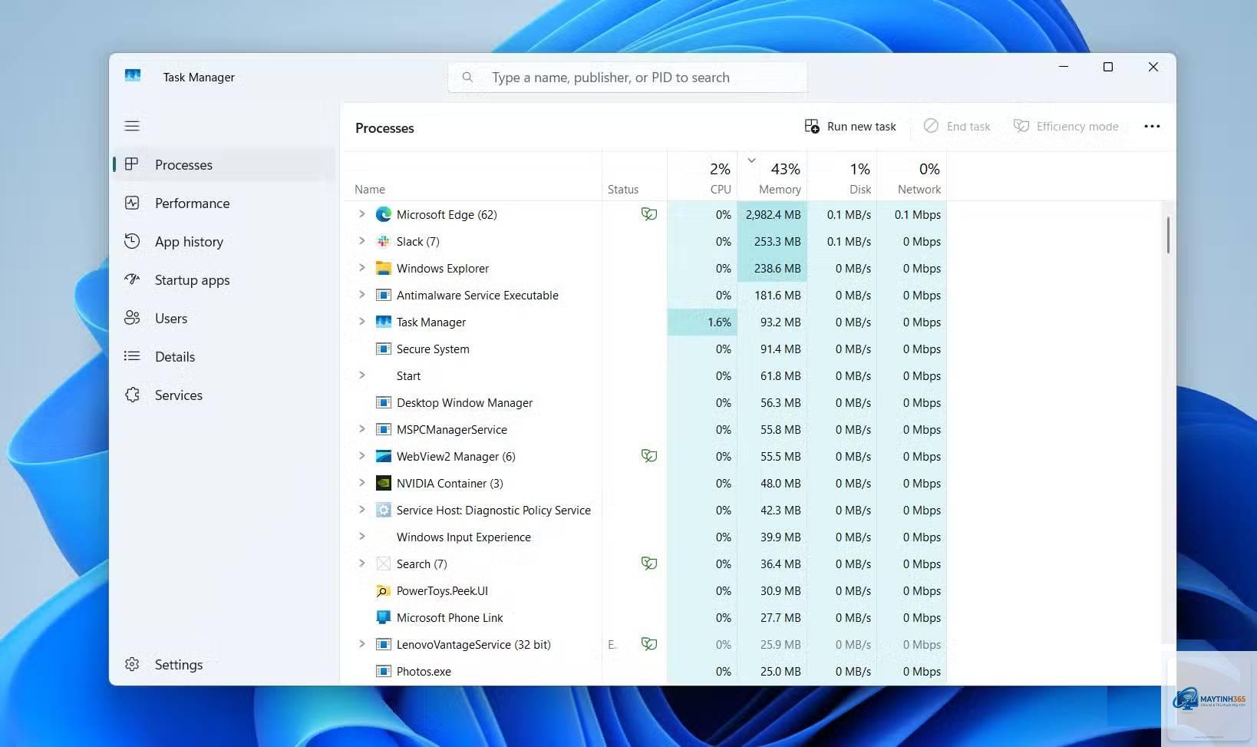Expand the MSPCManagerService row

click(361, 429)
